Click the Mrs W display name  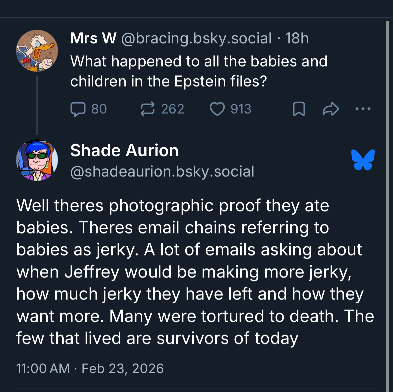93,38
